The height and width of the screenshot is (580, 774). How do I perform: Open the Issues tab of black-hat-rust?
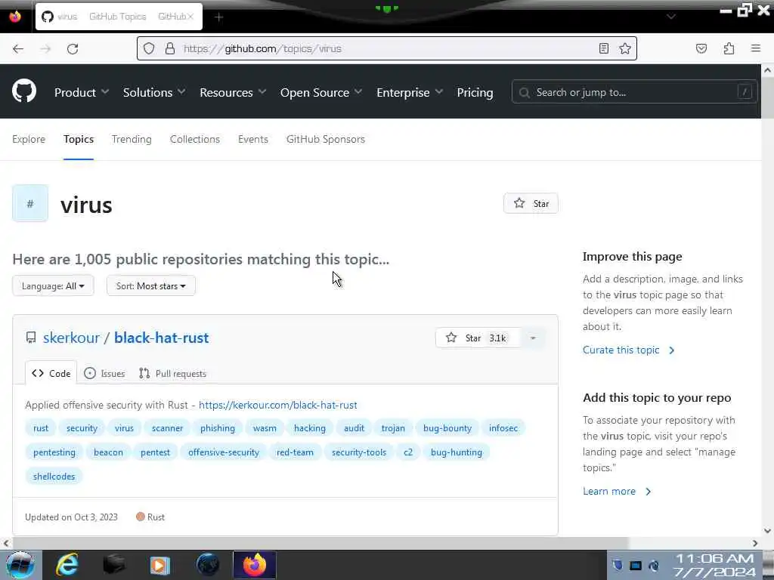(x=104, y=373)
